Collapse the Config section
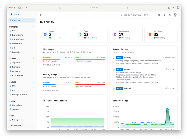Image resolution: width=188 pixels, height=139 pixels. pos(33,101)
